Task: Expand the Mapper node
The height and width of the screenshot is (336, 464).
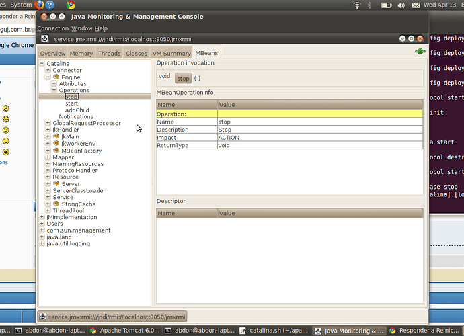Action: tap(48, 157)
